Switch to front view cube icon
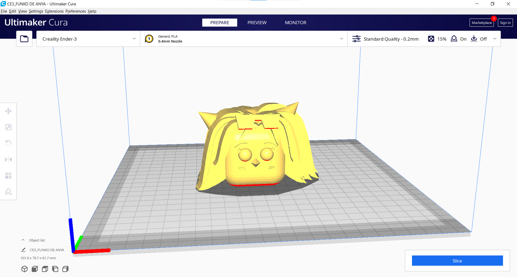The image size is (517, 277). click(x=35, y=269)
